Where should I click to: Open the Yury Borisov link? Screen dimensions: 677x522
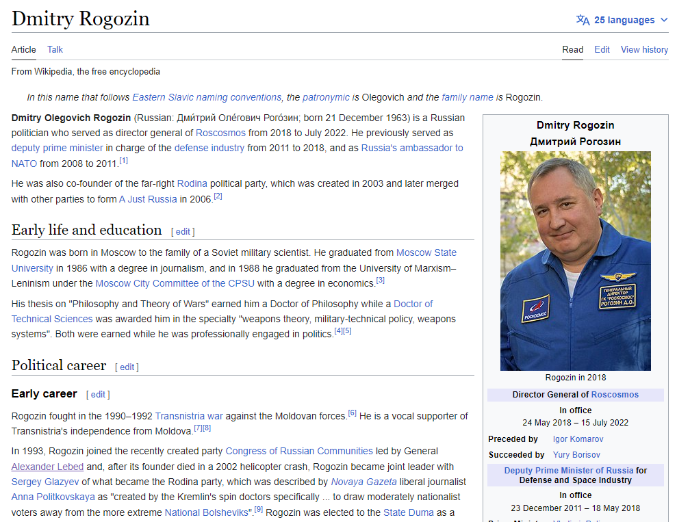[x=576, y=455]
